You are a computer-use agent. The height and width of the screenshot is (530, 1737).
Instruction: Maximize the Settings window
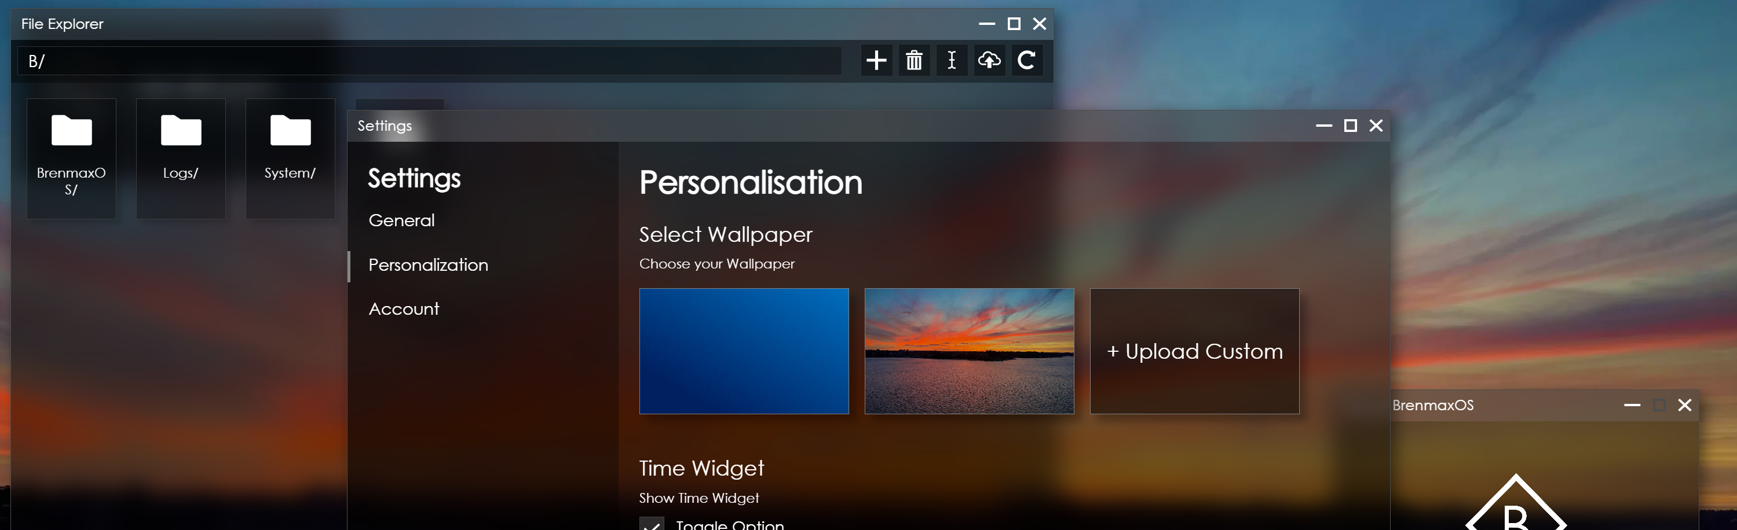1350,126
